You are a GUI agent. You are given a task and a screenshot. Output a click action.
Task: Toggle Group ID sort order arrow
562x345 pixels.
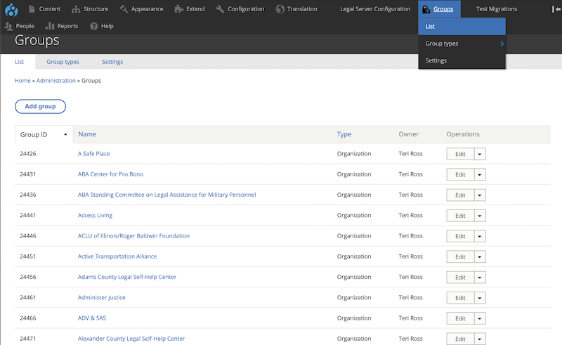point(65,134)
